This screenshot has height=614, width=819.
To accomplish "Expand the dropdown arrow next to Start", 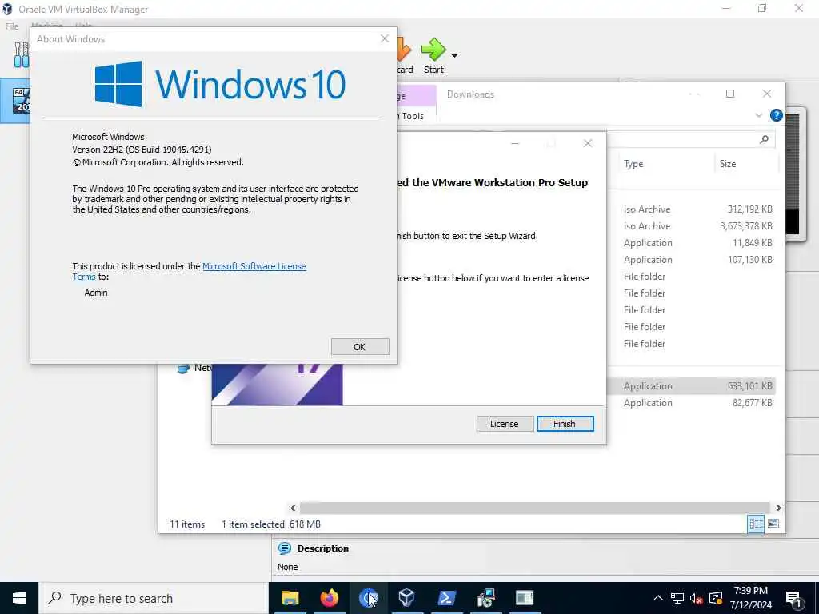I will (454, 55).
